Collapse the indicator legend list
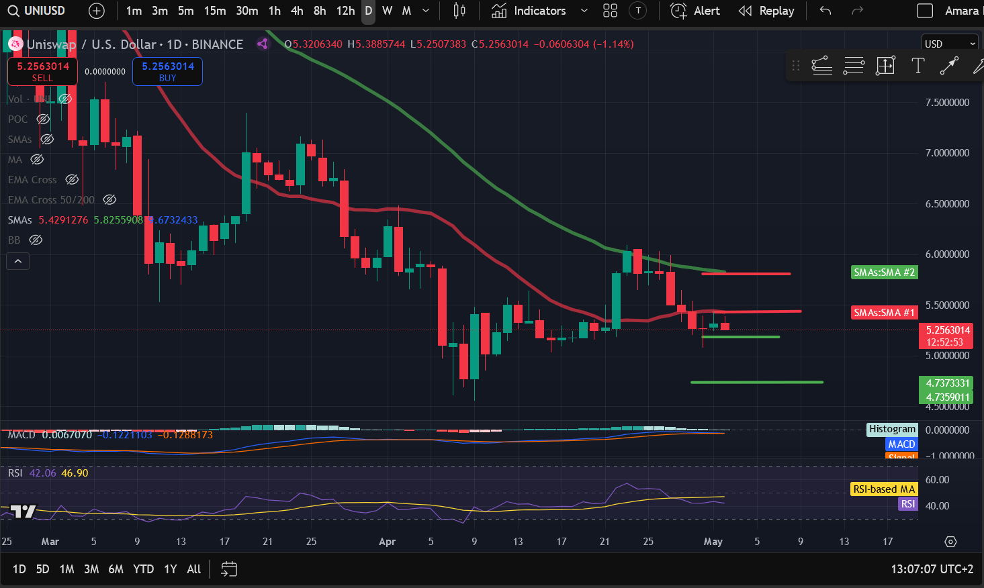The width and height of the screenshot is (984, 588). [18, 260]
